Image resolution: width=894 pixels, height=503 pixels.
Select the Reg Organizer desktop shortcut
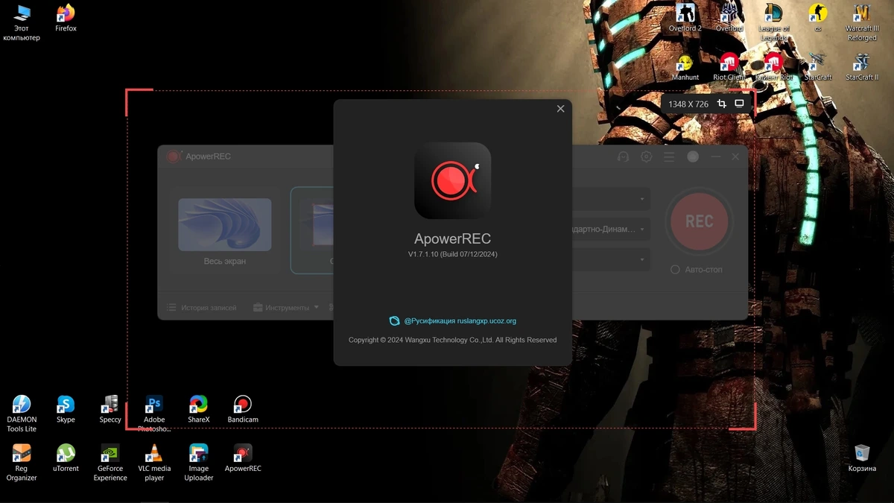[22, 462]
